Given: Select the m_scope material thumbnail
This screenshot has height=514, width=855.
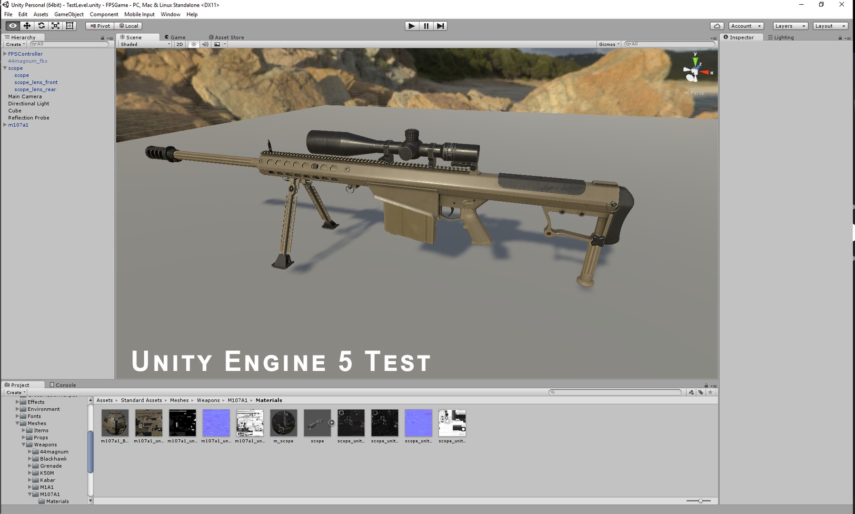Looking at the screenshot, I should click(x=284, y=423).
